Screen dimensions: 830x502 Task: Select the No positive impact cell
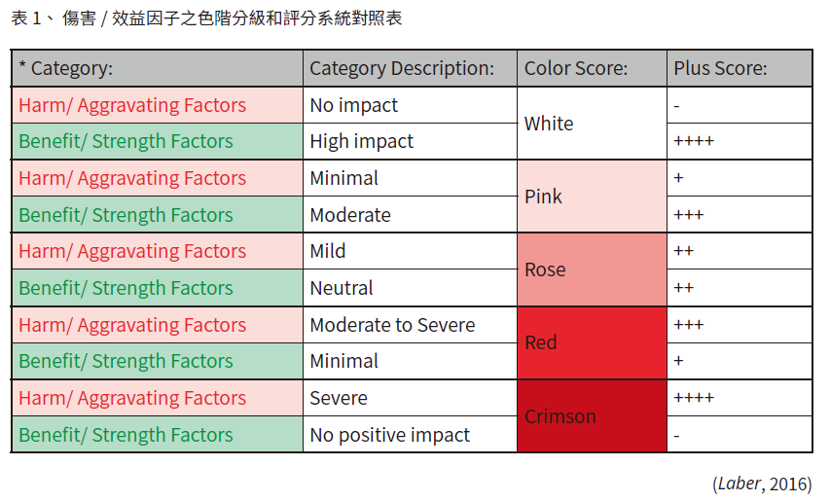coord(410,434)
